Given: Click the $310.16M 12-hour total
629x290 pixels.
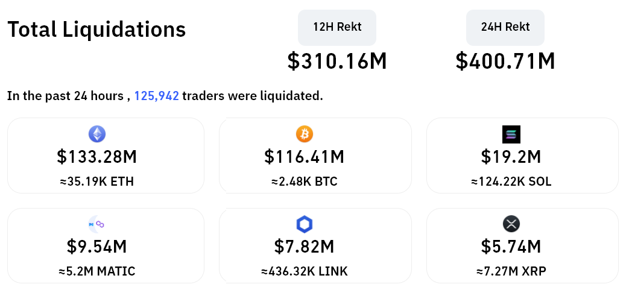Looking at the screenshot, I should pos(337,61).
